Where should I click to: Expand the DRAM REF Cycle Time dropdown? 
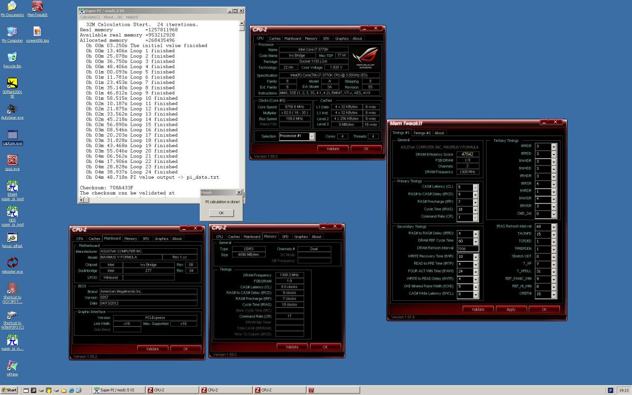(x=475, y=241)
